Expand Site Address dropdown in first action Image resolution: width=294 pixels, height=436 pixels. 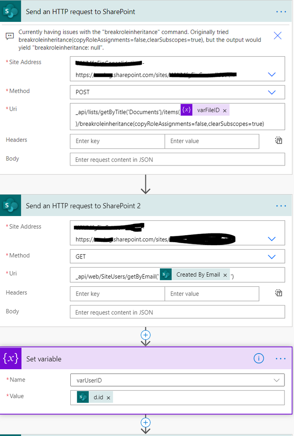[272, 75]
